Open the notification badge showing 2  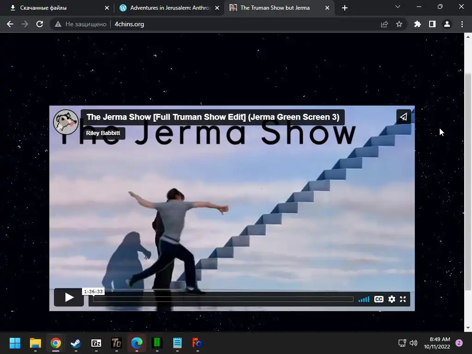[459, 343]
